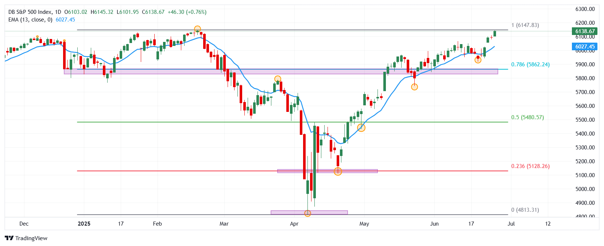Click the orange circle at the February high
This screenshot has height=246, width=604.
(197, 29)
